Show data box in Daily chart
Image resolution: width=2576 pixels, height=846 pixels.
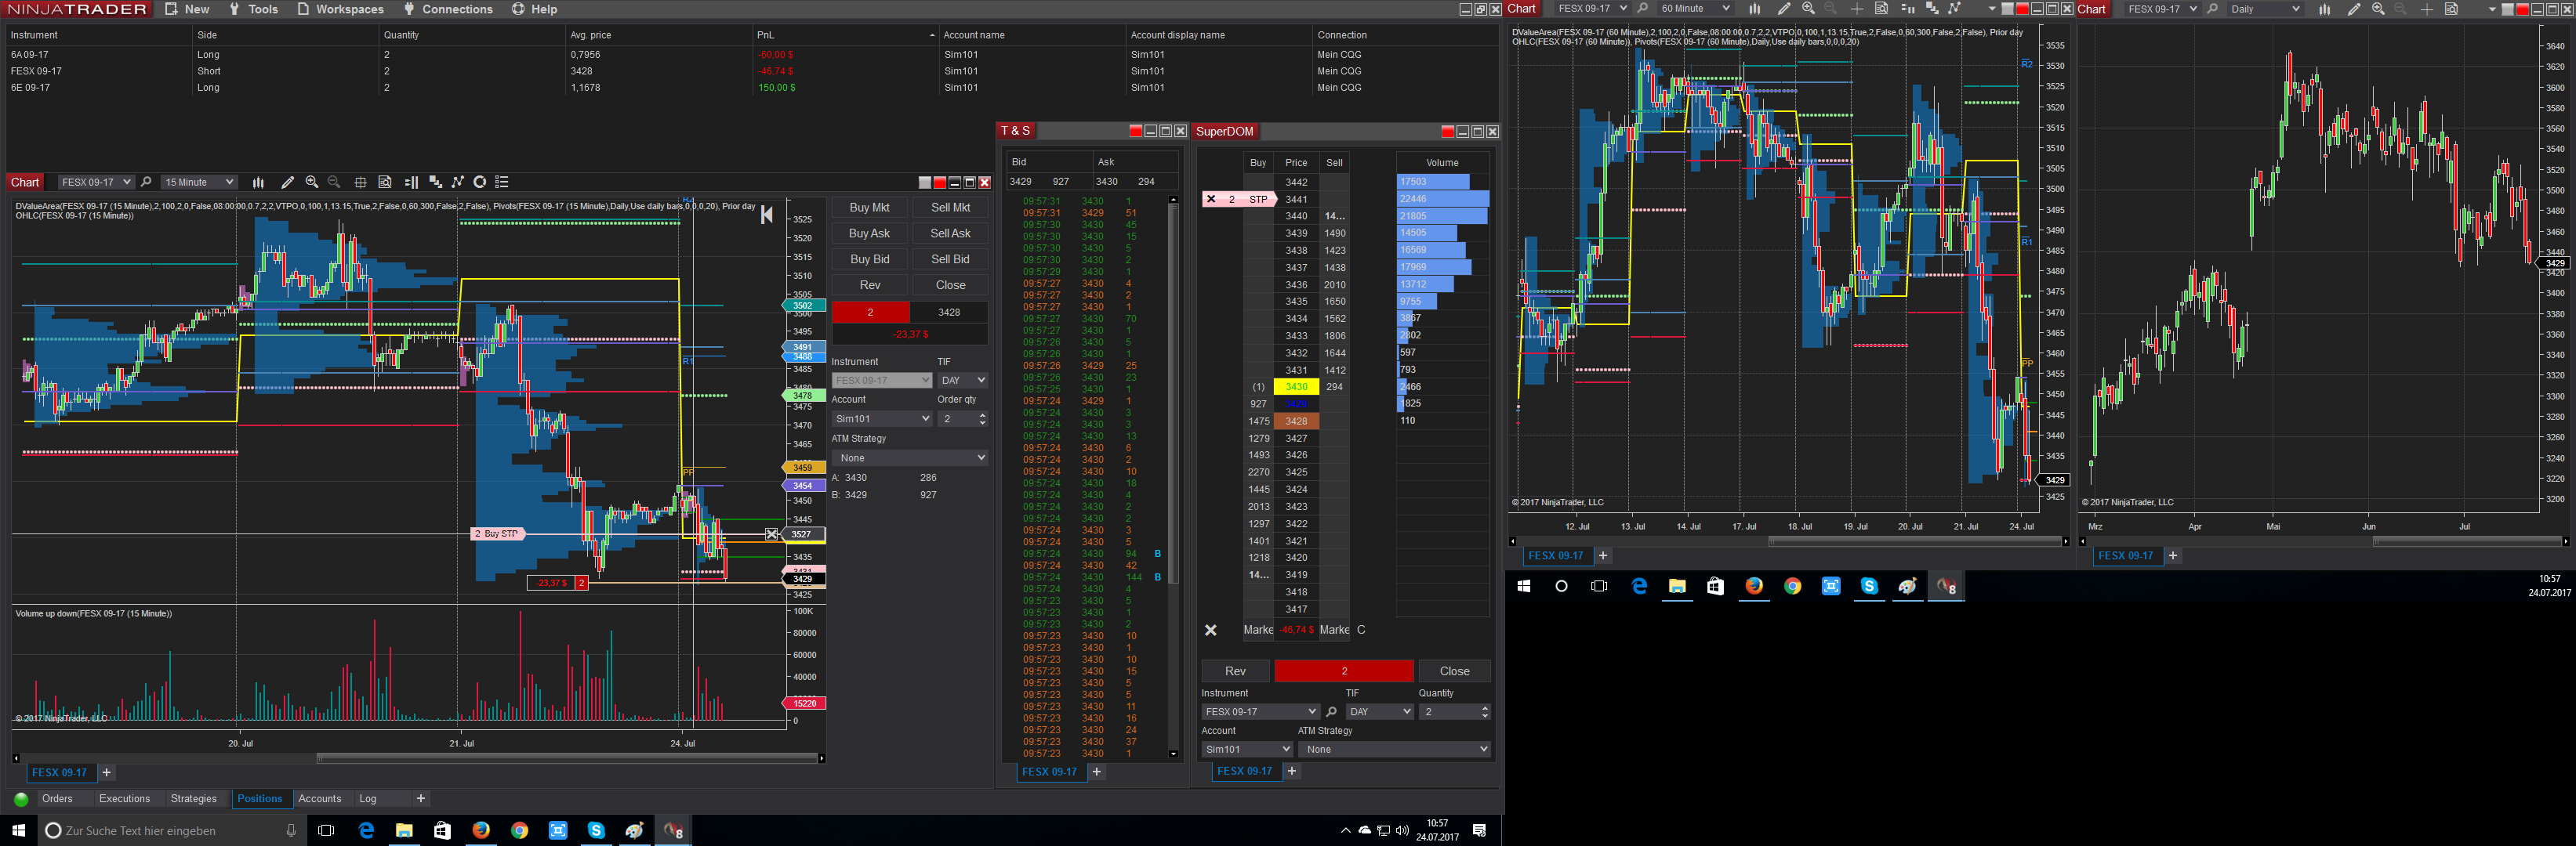click(x=2451, y=9)
